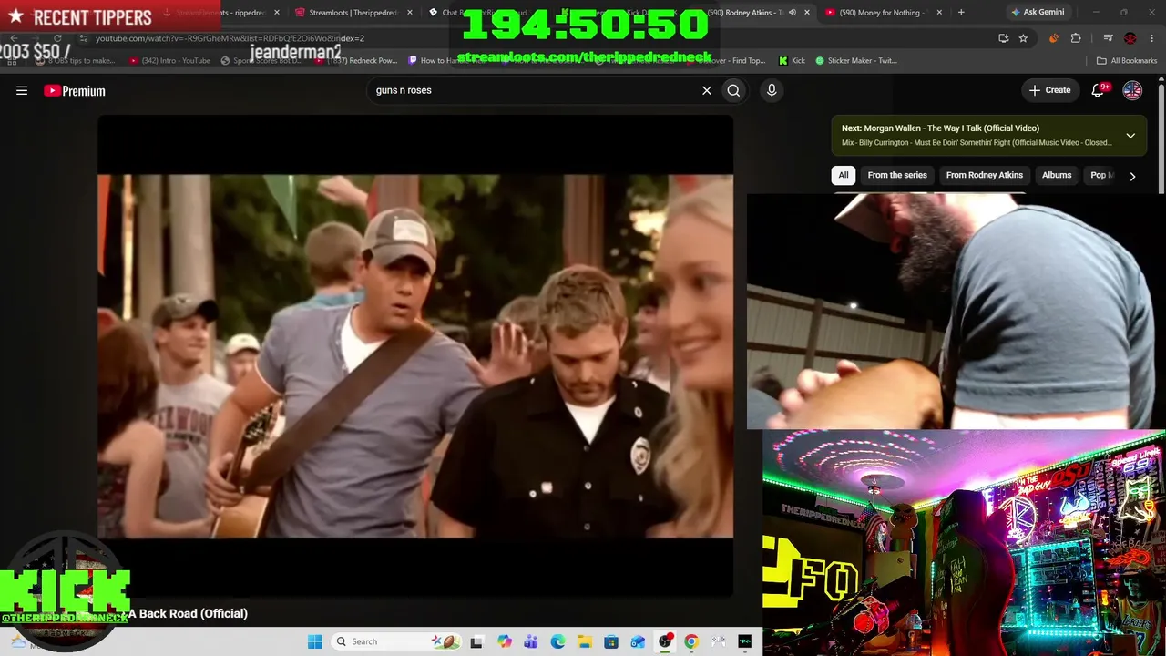Open Microsoft Store on the taskbar
This screenshot has width=1166, height=656.
(x=611, y=641)
